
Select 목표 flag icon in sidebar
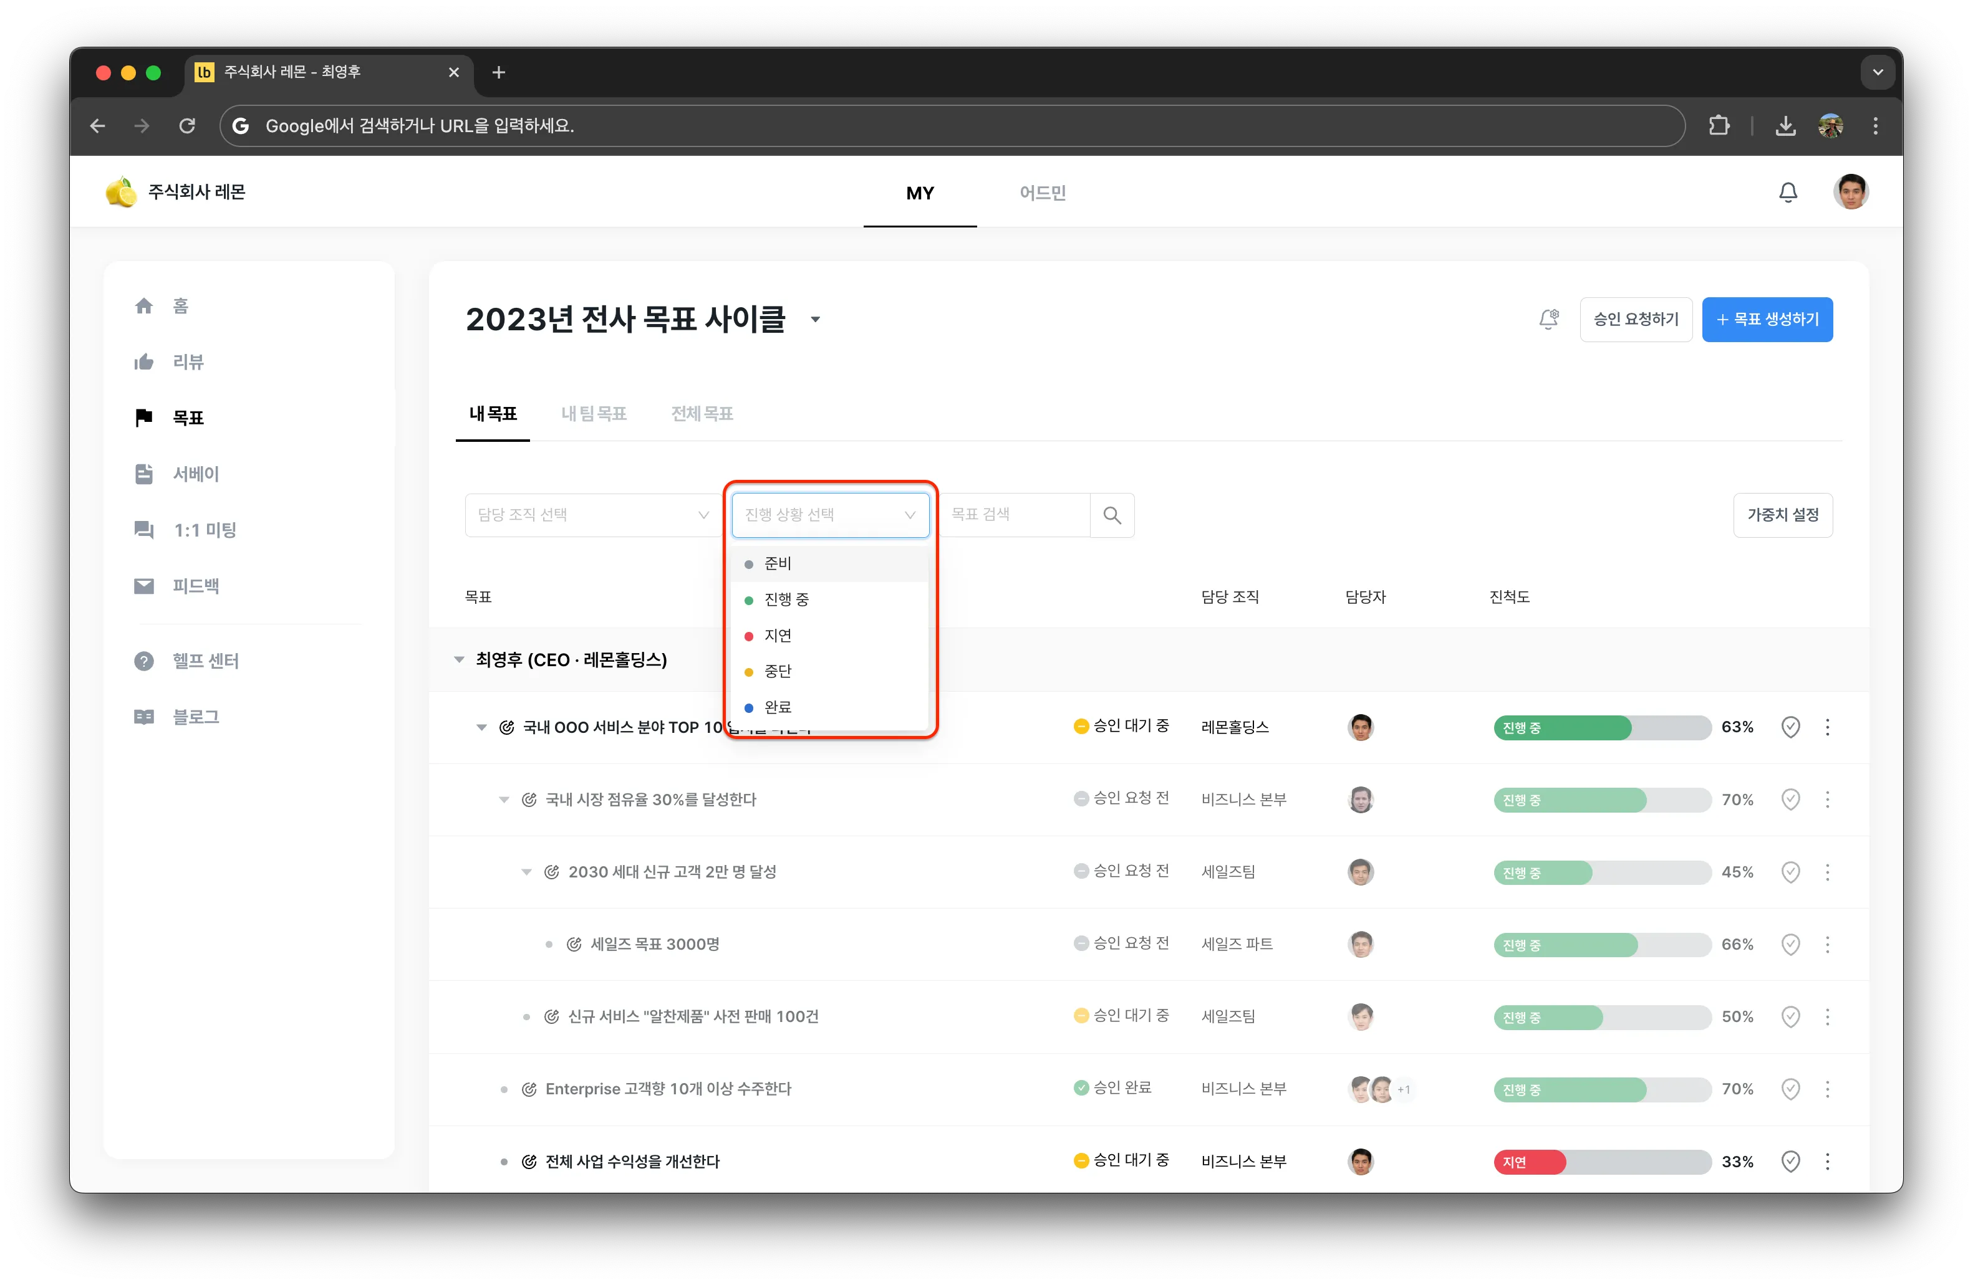(x=143, y=418)
